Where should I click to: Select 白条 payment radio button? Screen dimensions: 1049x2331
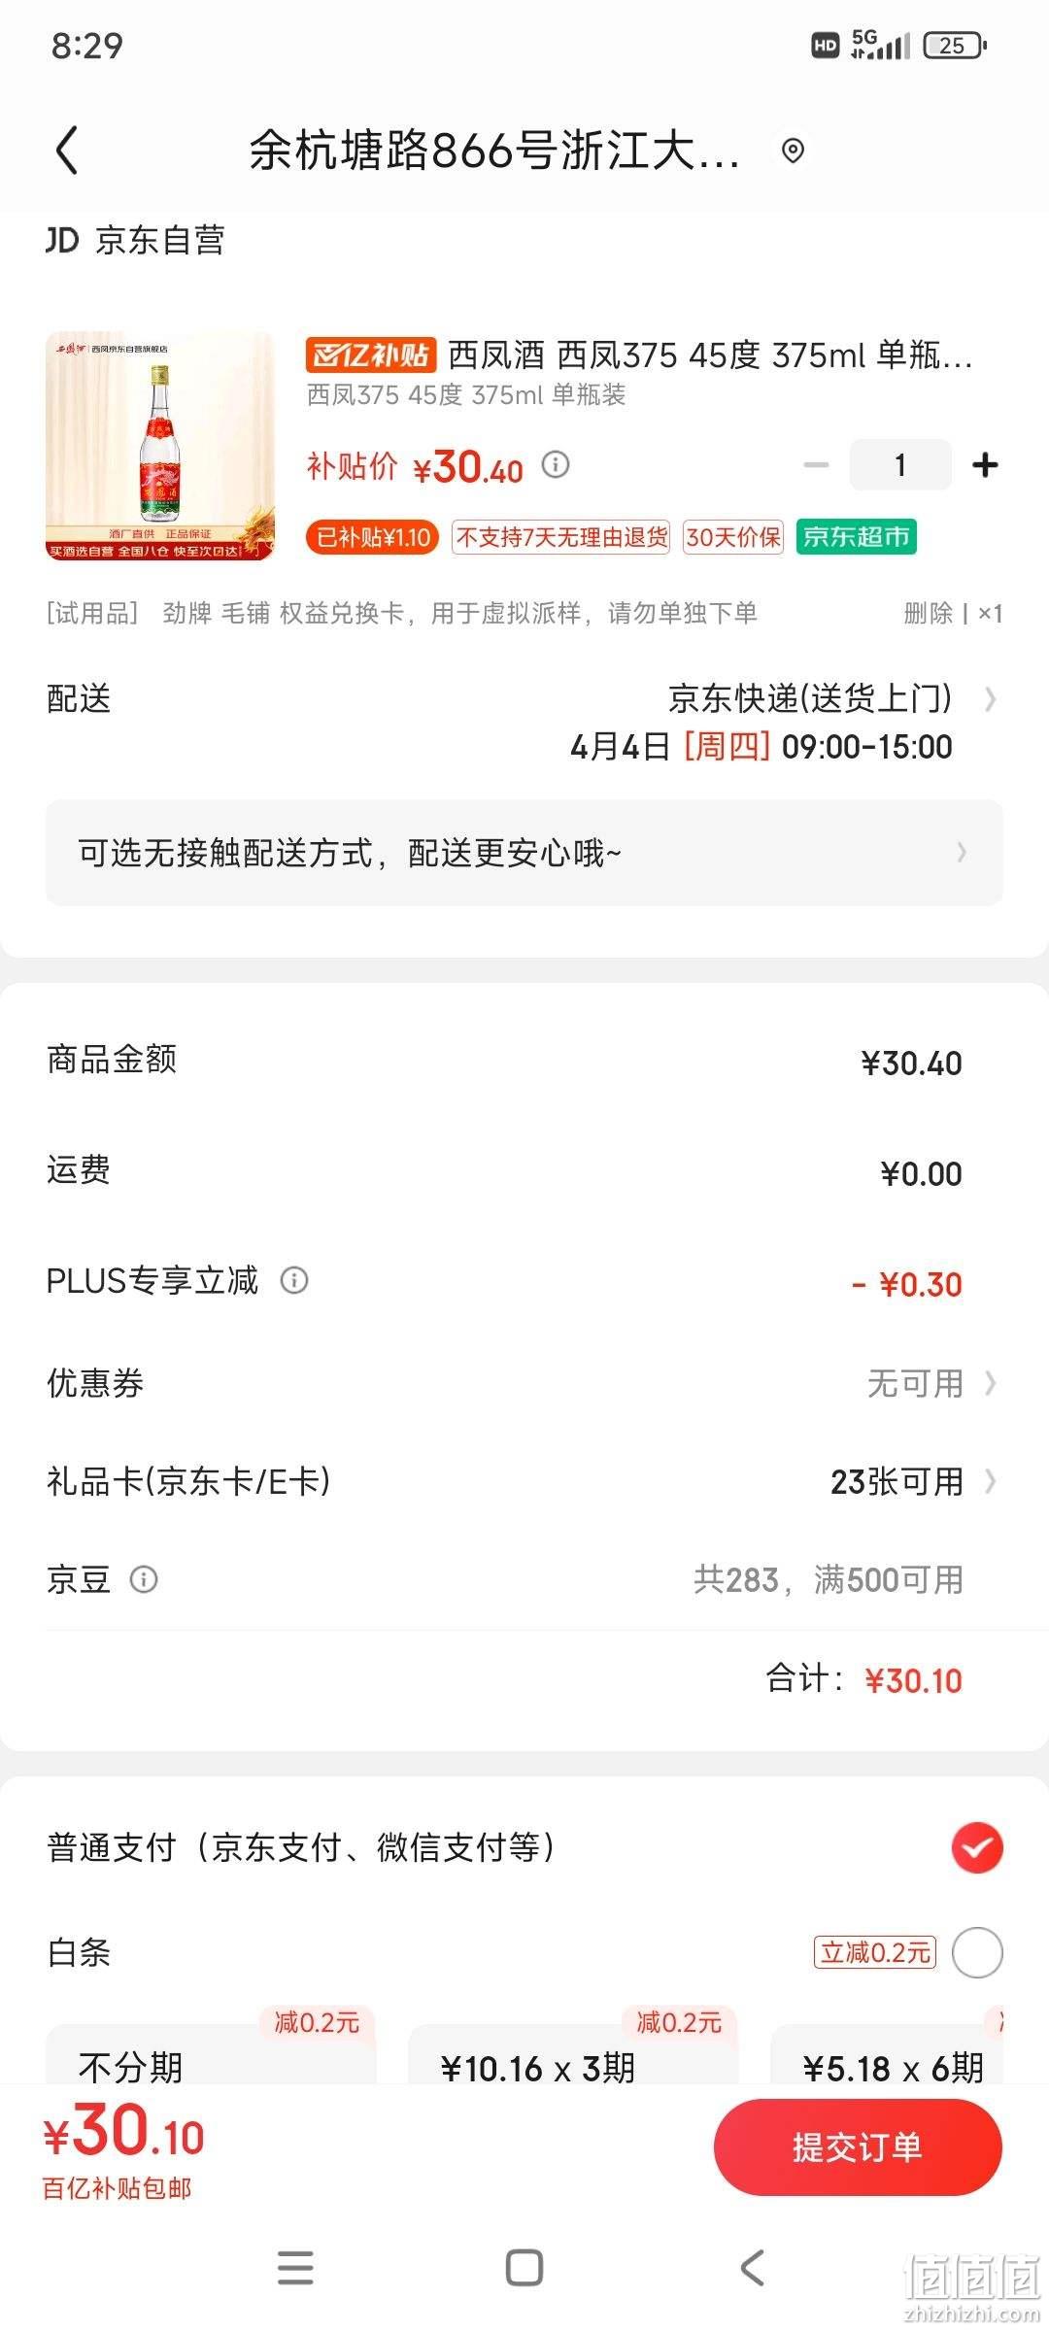(977, 1952)
